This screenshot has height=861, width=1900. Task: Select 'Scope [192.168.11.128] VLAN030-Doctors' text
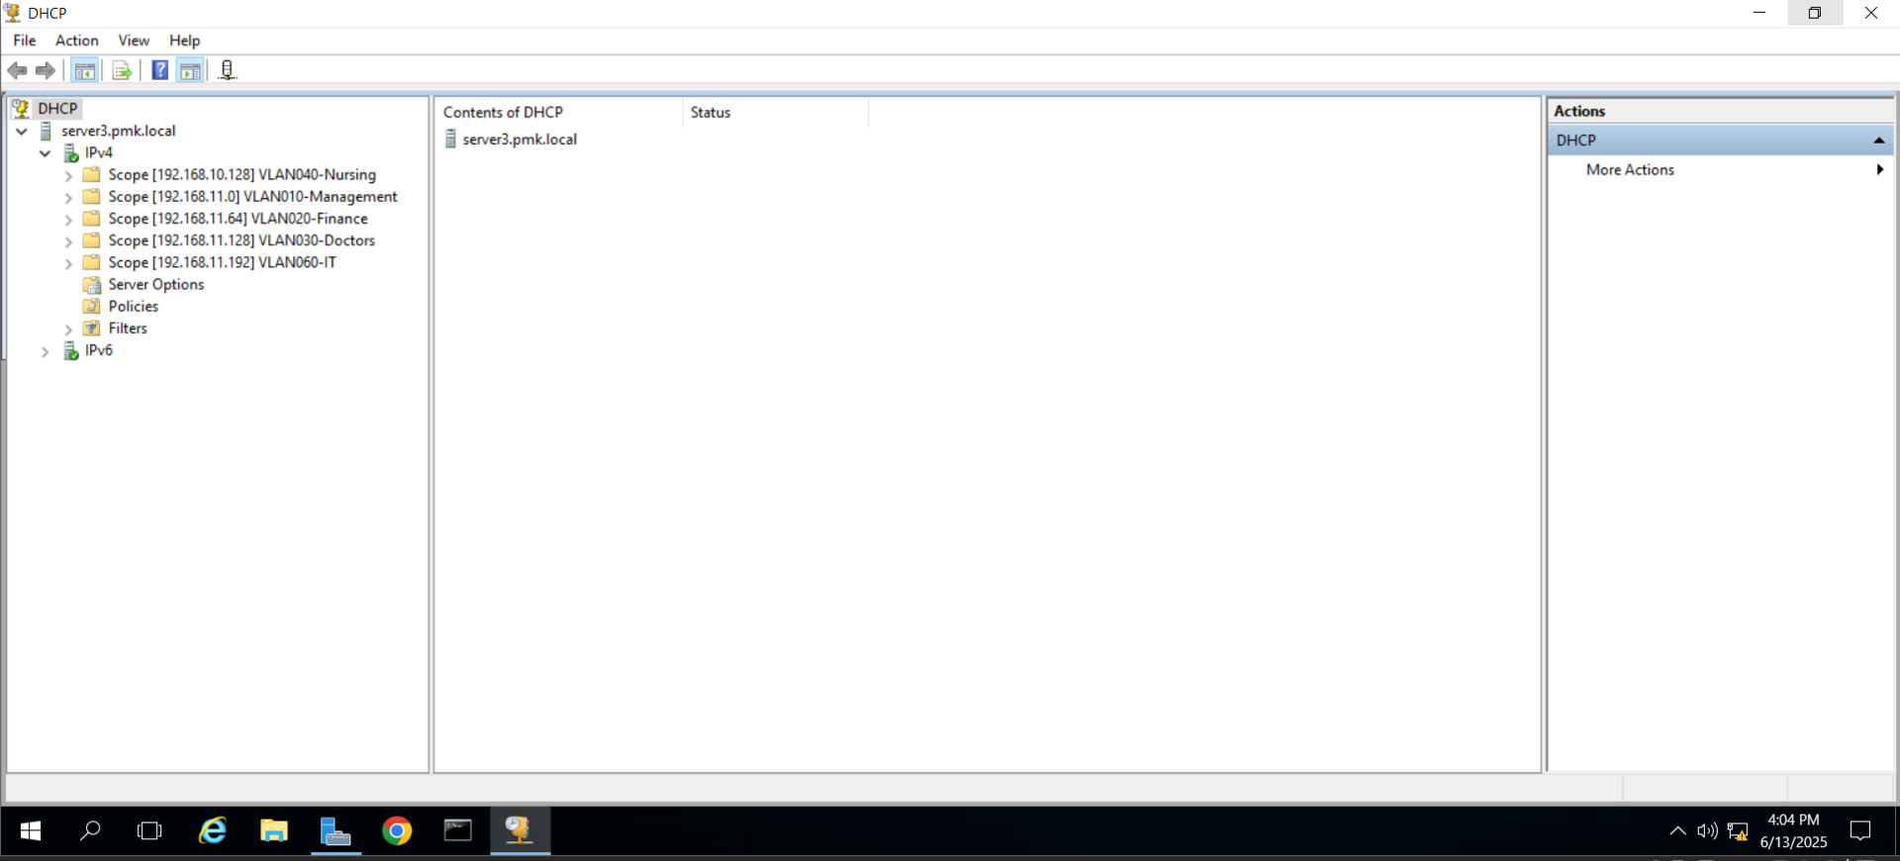point(241,240)
